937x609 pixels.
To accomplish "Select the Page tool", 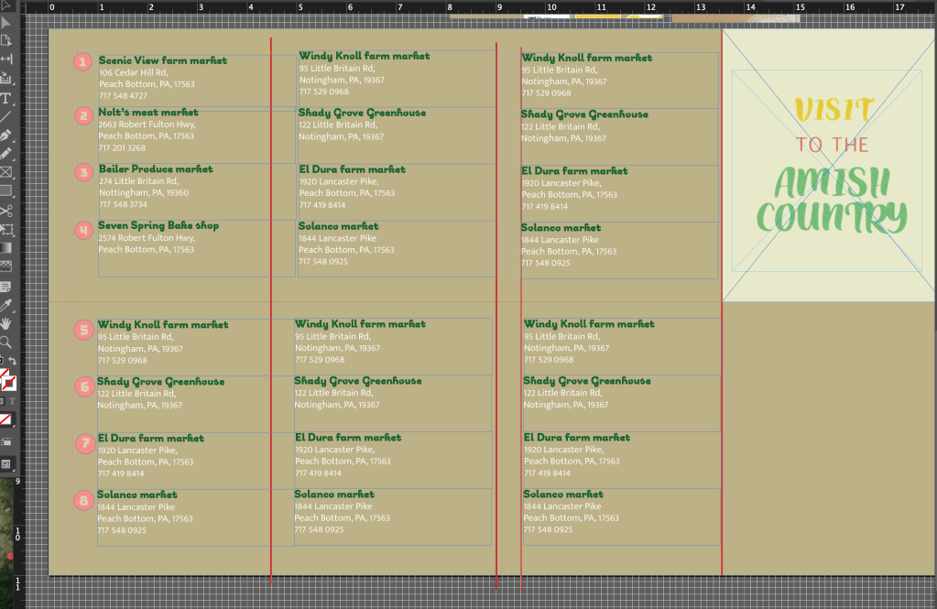I will 5,40.
